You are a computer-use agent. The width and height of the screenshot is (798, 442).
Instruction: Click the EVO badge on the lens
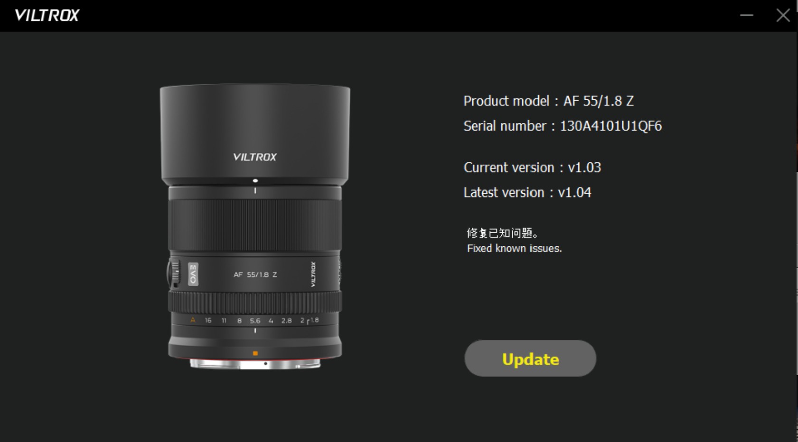point(193,274)
